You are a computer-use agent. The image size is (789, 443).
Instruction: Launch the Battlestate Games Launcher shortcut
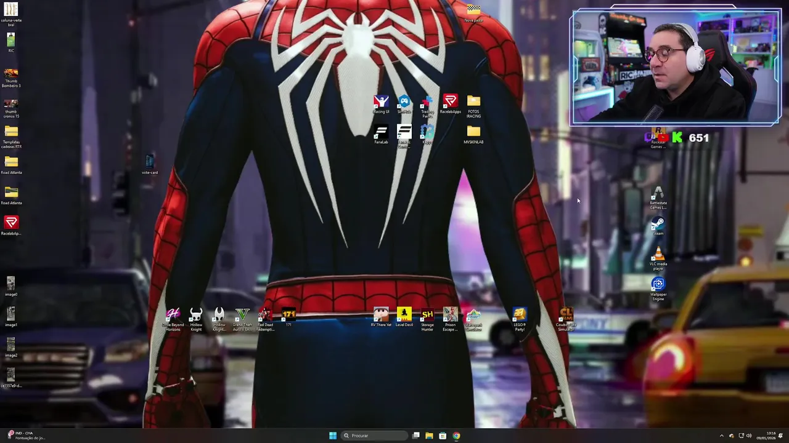tap(658, 198)
